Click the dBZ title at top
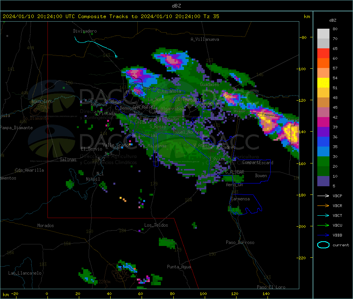This screenshot has width=353, height=299. point(176,6)
